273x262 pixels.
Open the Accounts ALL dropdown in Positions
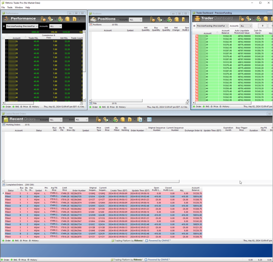(x=136, y=20)
